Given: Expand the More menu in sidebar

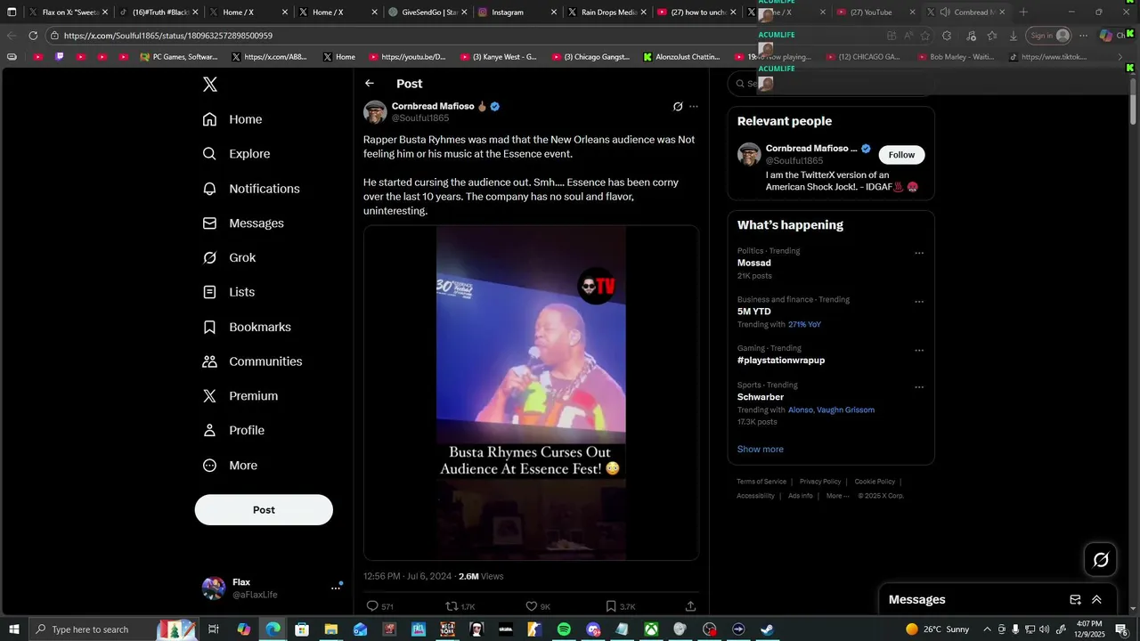Looking at the screenshot, I should (230, 465).
